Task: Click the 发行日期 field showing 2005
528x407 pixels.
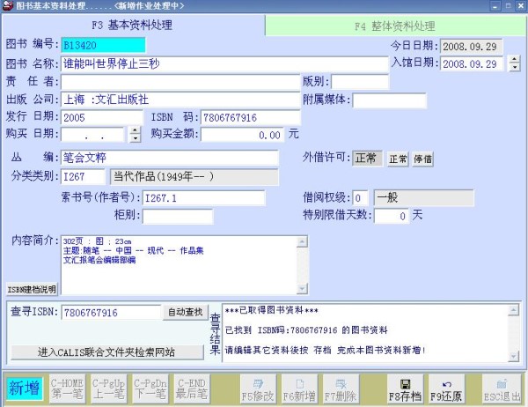Action: tap(102, 118)
